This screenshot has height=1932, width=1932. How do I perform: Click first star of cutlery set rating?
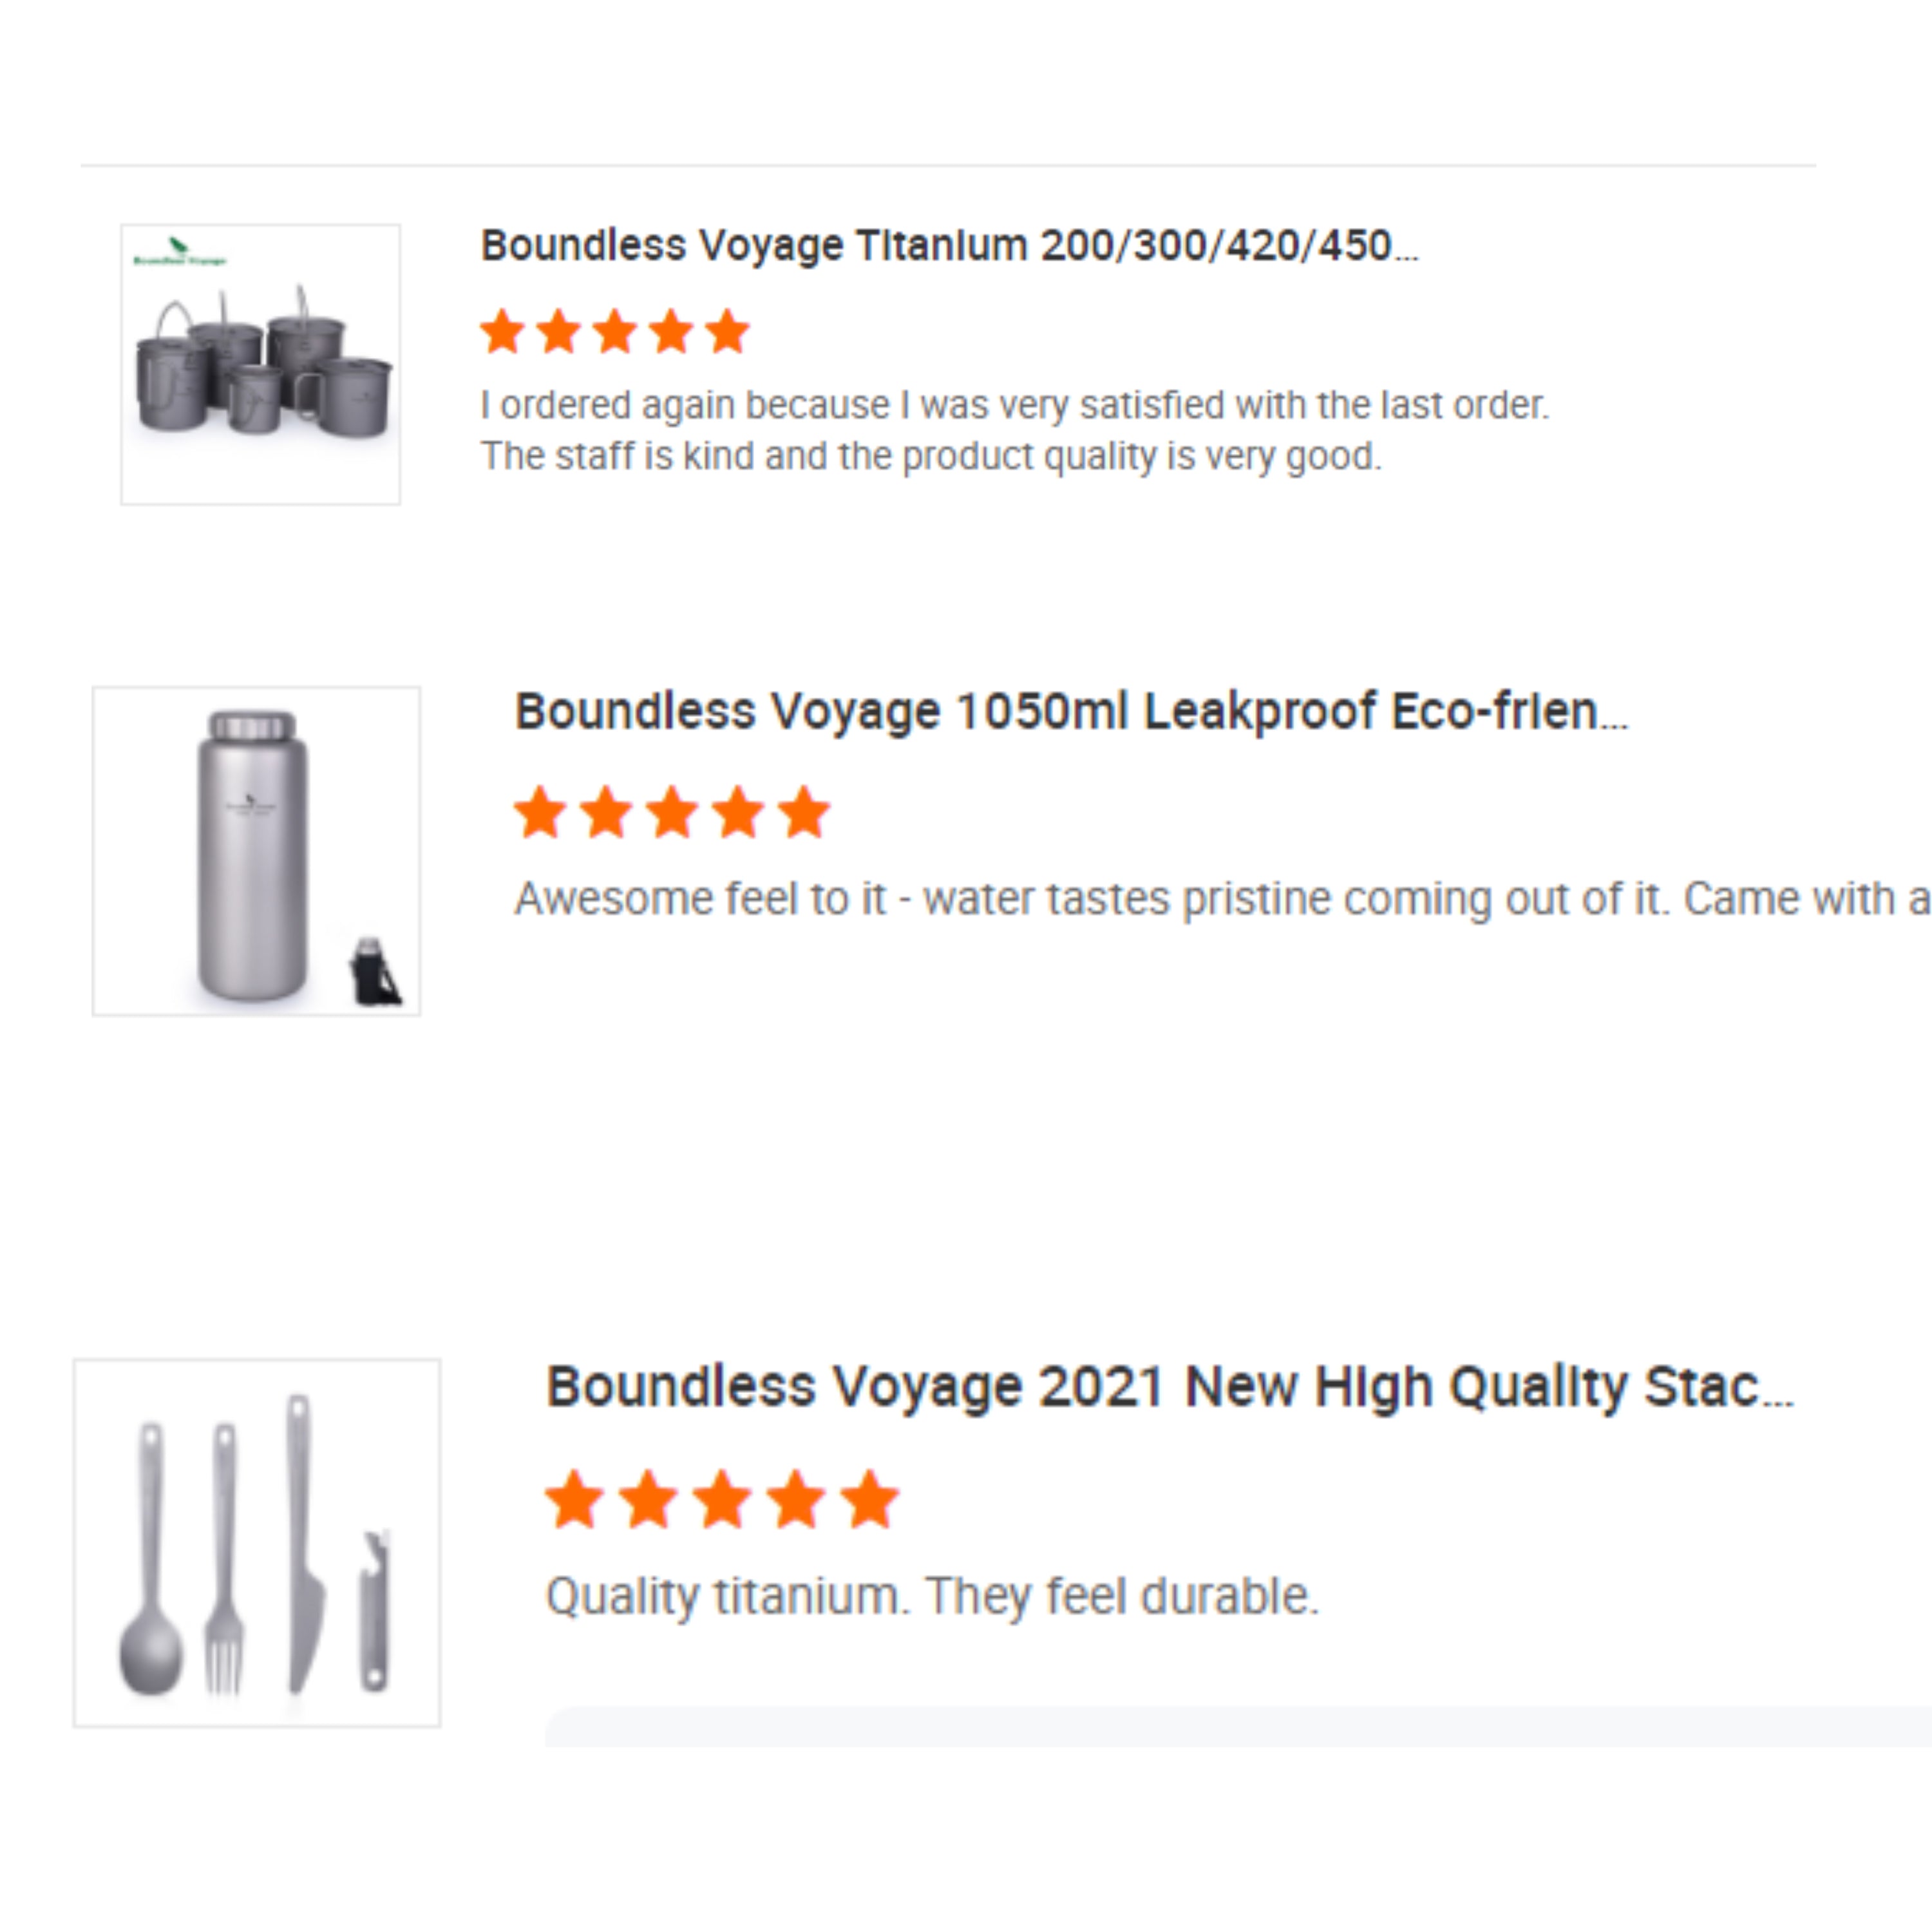pyautogui.click(x=574, y=1500)
